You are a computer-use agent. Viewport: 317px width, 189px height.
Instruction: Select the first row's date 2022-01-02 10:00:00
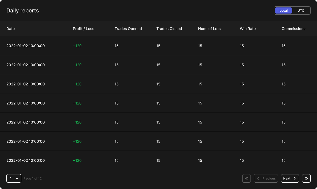pyautogui.click(x=26, y=46)
